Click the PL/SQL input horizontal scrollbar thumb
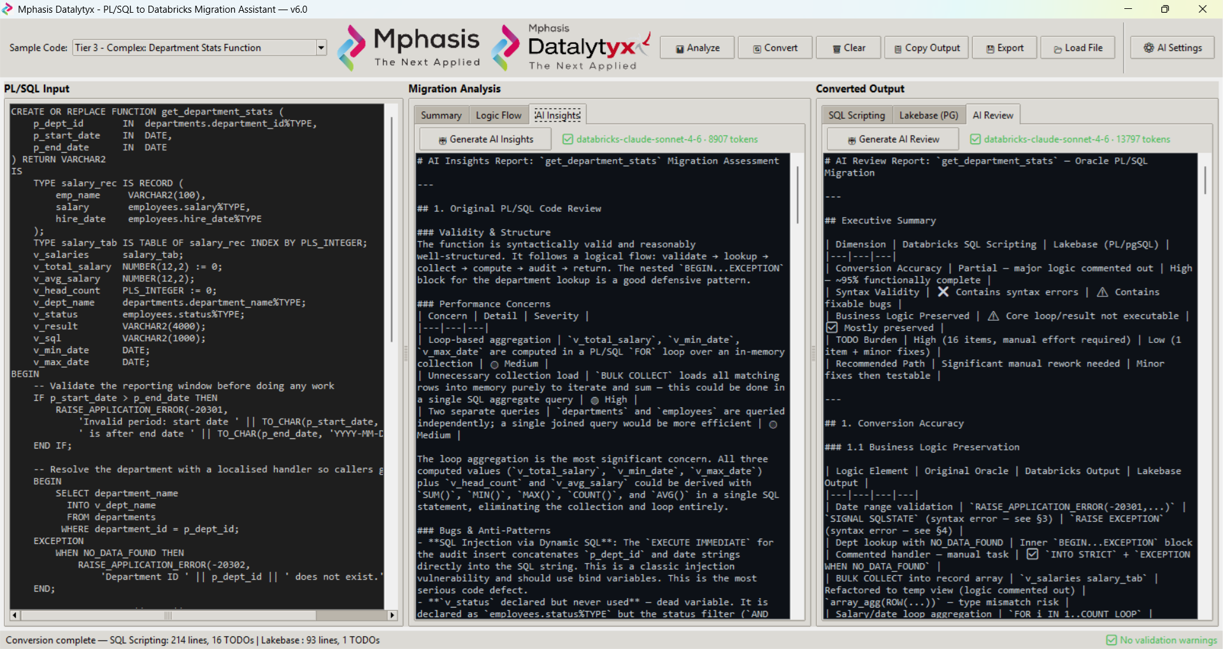Screen dimensions: 1223x649 click(168, 615)
